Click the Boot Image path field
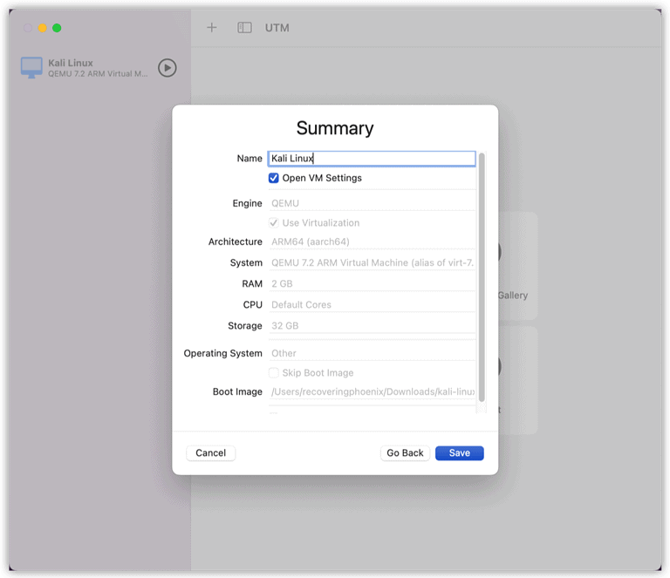The image size is (670, 578). (x=372, y=392)
